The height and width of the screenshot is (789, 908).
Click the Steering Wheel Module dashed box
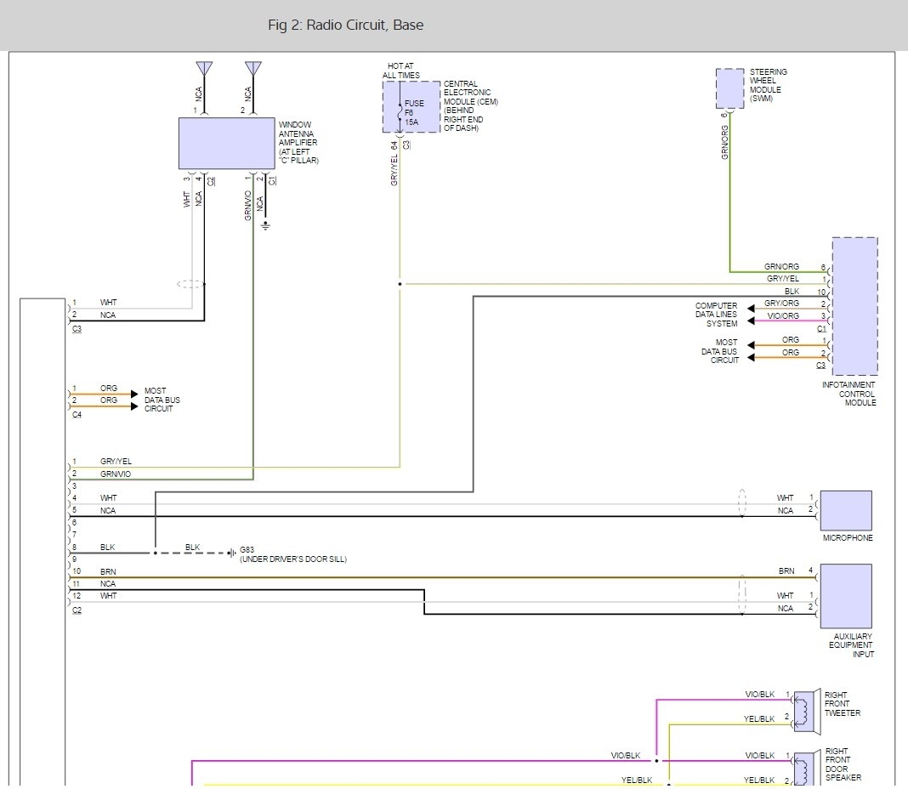(729, 88)
